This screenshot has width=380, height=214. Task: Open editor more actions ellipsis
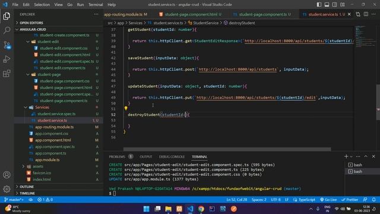click(373, 14)
